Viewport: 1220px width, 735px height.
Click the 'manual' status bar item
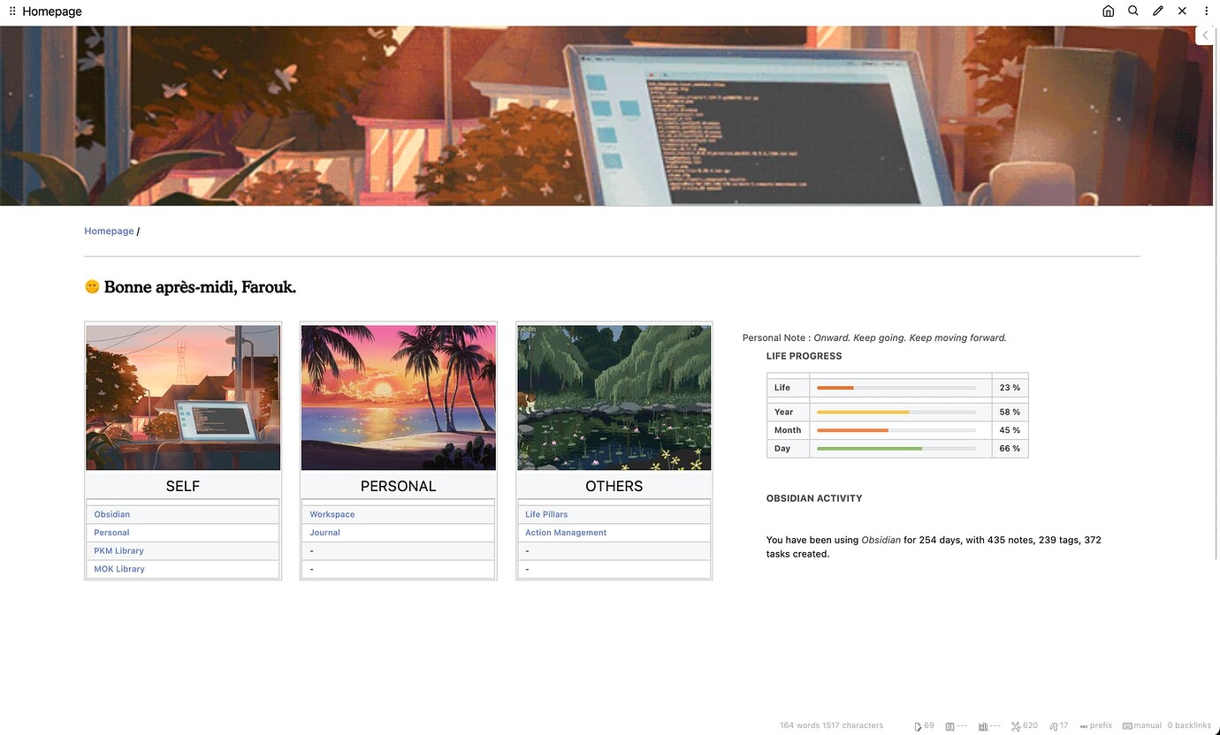tap(1142, 726)
